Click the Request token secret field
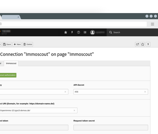158x134 pixels. tap(111, 127)
